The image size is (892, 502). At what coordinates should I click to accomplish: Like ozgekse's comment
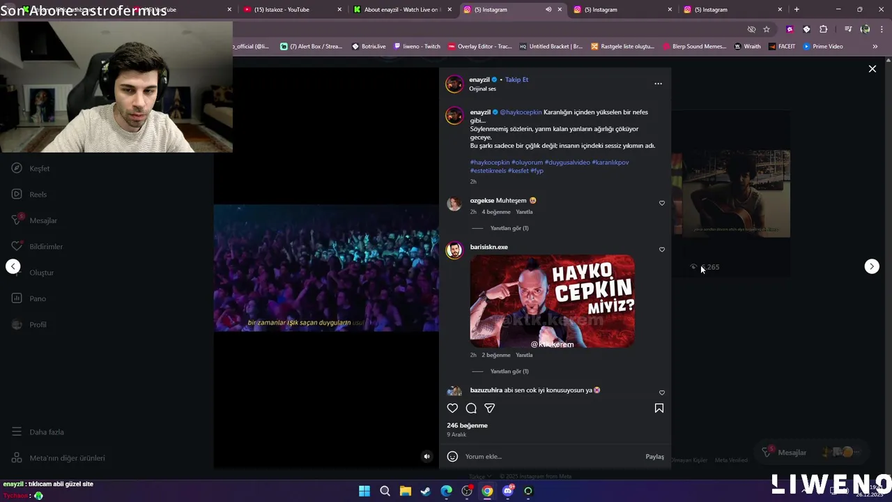coord(662,204)
